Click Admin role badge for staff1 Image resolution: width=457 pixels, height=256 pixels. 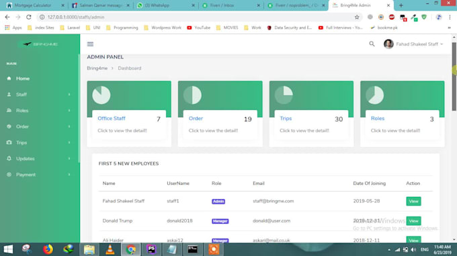(x=218, y=201)
